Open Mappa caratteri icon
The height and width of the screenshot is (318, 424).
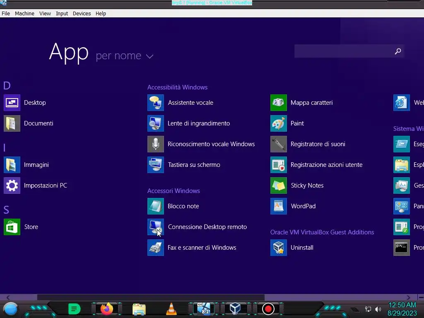pos(279,103)
